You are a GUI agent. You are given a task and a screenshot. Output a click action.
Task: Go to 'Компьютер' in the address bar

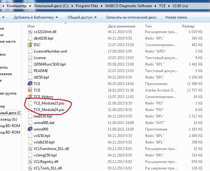(x=17, y=6)
